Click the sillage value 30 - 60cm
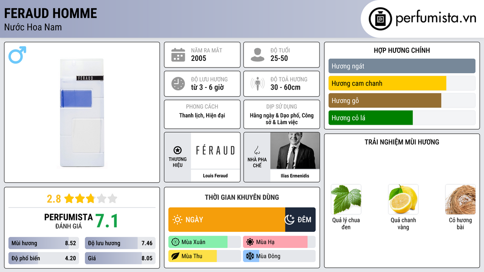 point(285,87)
